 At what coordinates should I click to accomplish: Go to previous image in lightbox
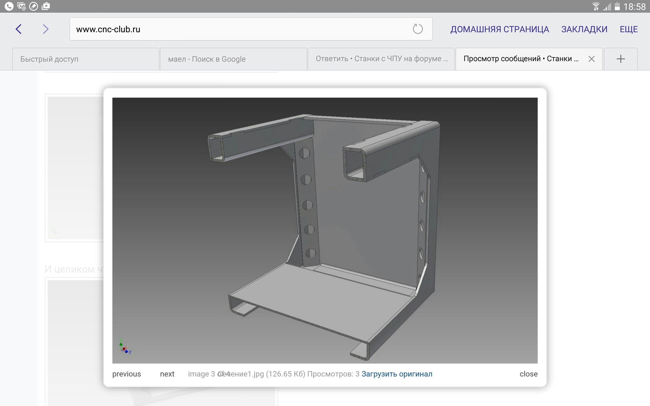coord(126,374)
